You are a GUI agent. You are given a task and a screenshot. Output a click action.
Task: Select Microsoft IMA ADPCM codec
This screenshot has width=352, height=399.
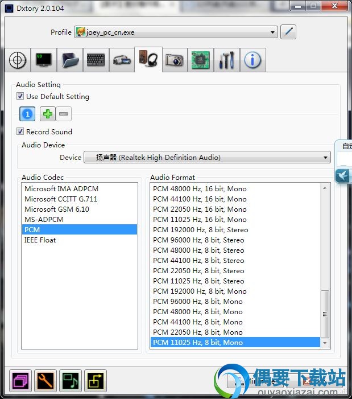coord(79,188)
